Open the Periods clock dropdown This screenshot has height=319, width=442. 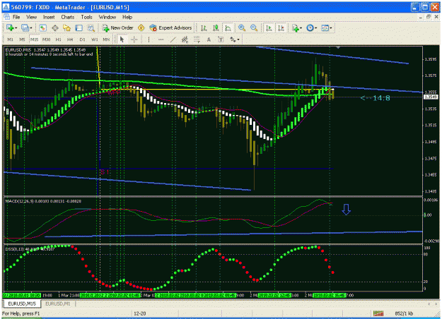click(x=312, y=28)
